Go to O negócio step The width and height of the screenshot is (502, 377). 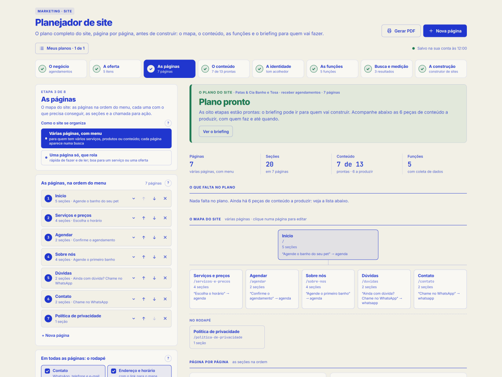point(61,69)
